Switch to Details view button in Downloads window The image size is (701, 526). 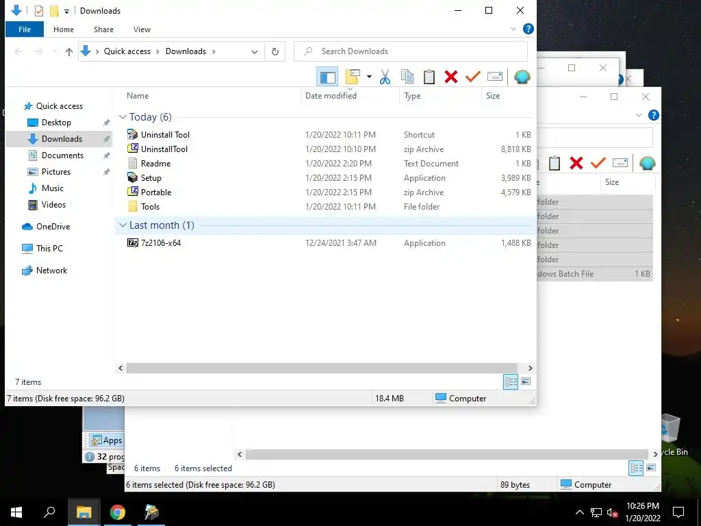[511, 382]
